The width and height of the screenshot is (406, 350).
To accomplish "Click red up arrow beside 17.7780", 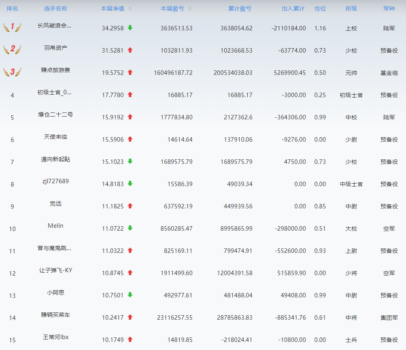I will pyautogui.click(x=130, y=95).
